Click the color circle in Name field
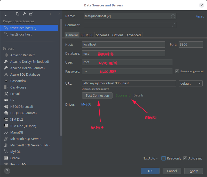Image resolution: width=207 pixels, height=177 pixels. click(x=173, y=16)
